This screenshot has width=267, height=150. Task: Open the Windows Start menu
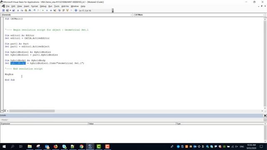(4, 146)
